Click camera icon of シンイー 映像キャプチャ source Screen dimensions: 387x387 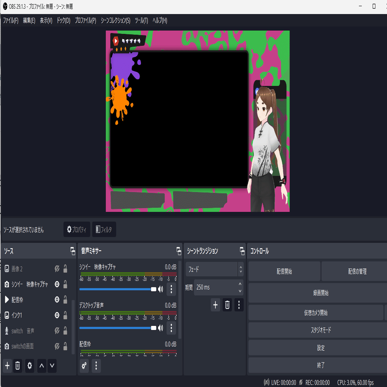tap(7, 284)
